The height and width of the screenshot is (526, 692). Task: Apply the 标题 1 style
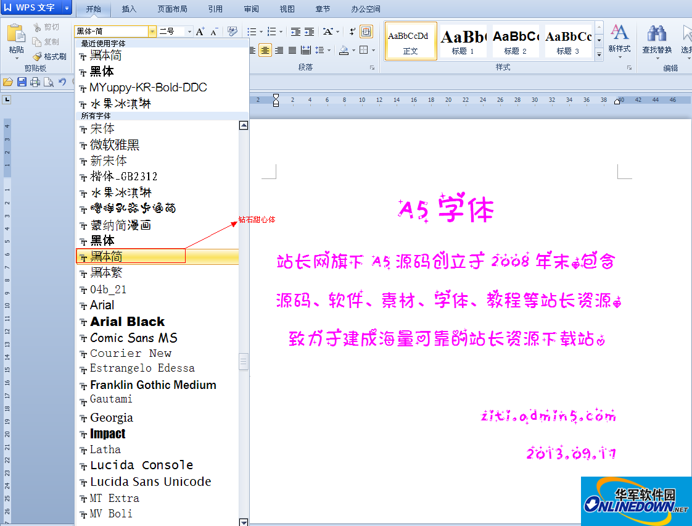point(463,41)
